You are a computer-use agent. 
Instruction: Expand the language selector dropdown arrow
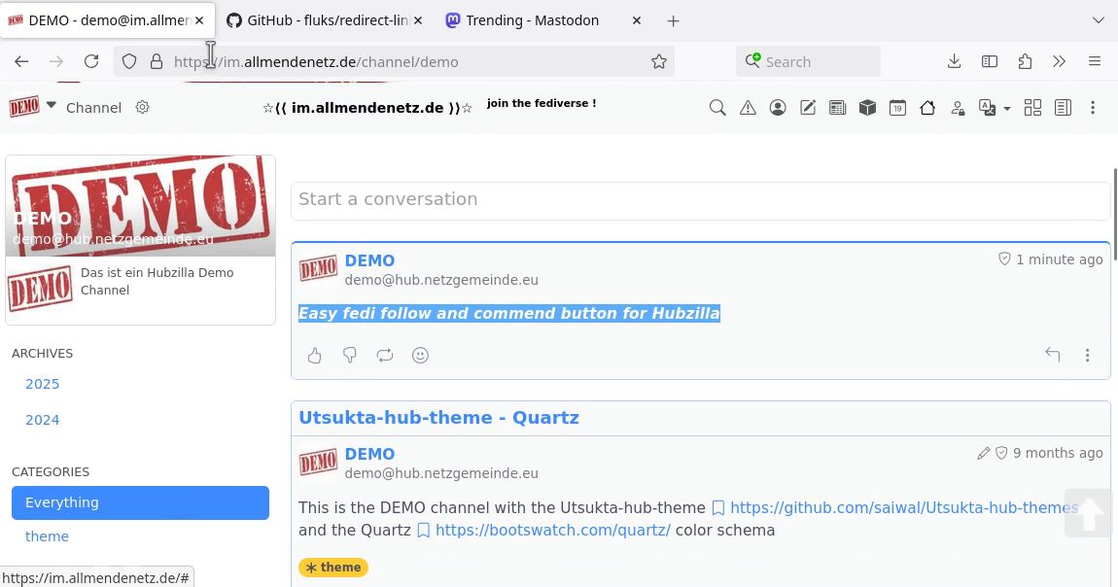(1007, 108)
